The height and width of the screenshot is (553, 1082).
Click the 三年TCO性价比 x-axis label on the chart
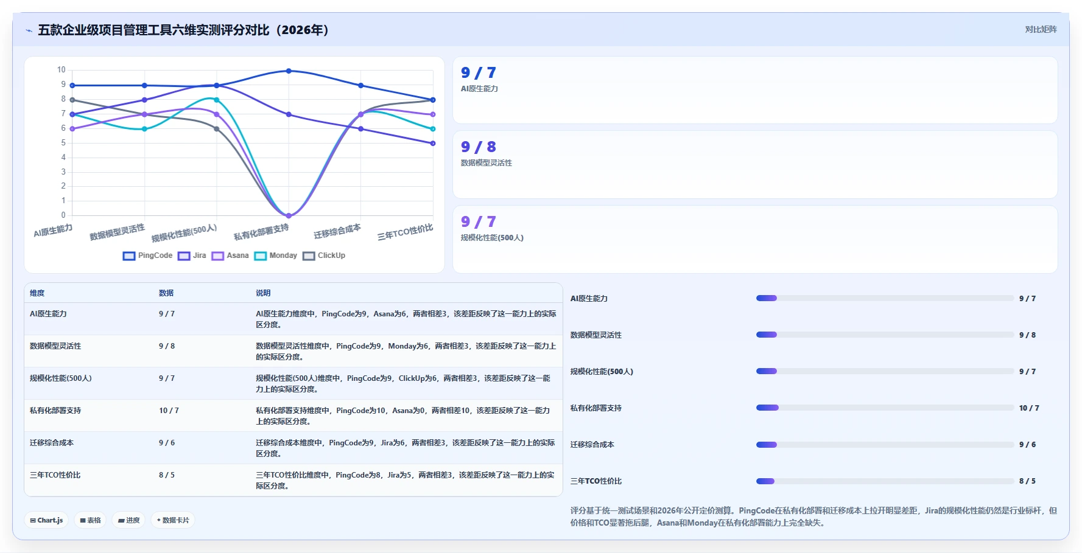(405, 232)
